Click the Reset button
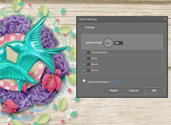This screenshot has width=171, height=125. pos(114,91)
